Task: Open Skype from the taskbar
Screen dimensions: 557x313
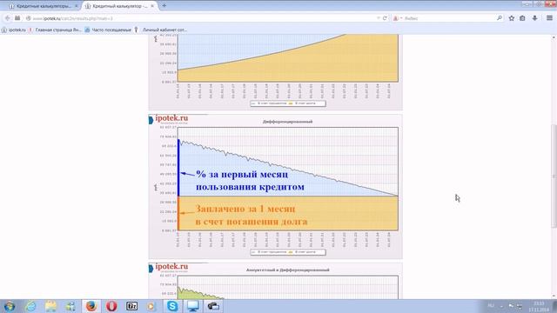Action: click(x=172, y=306)
